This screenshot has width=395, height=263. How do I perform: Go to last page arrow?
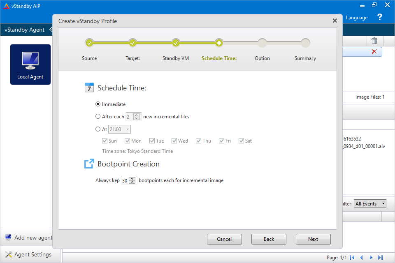coord(380,258)
